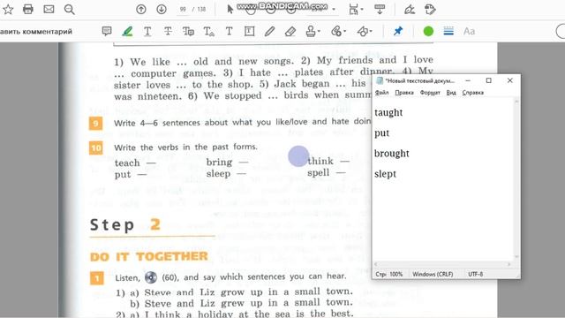Select the replace text tool
565x318 pixels.
click(x=188, y=32)
